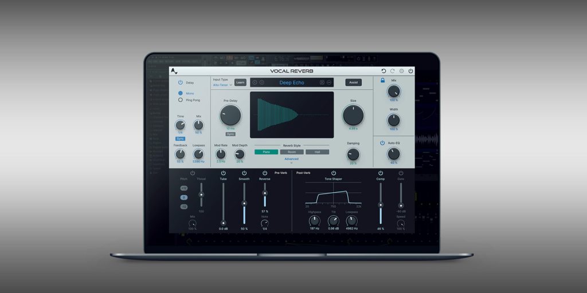This screenshot has width=587, height=293.
Task: Toggle the Sync button under Pre-Delay
Action: pyautogui.click(x=230, y=134)
